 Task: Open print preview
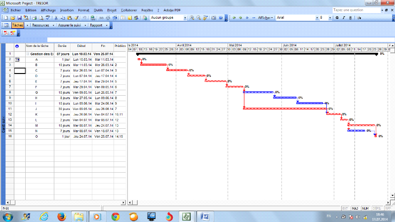(x=41, y=18)
